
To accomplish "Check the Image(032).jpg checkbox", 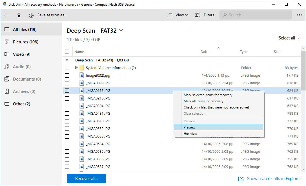I will point(67,75).
